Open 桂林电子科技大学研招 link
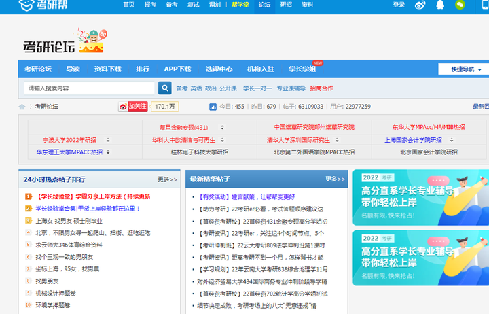489x314 pixels. point(200,152)
